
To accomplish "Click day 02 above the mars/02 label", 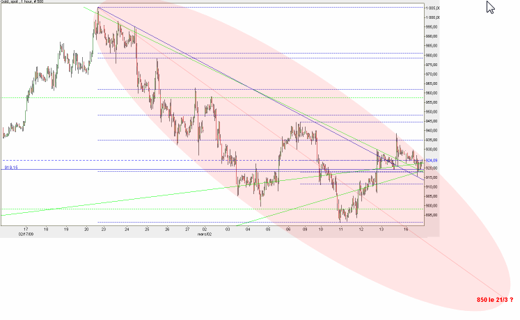I will (205, 229).
